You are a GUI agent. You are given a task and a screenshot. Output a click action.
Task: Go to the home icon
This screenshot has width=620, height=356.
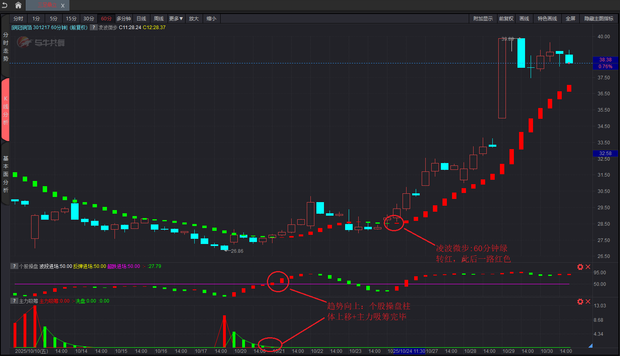point(18,5)
